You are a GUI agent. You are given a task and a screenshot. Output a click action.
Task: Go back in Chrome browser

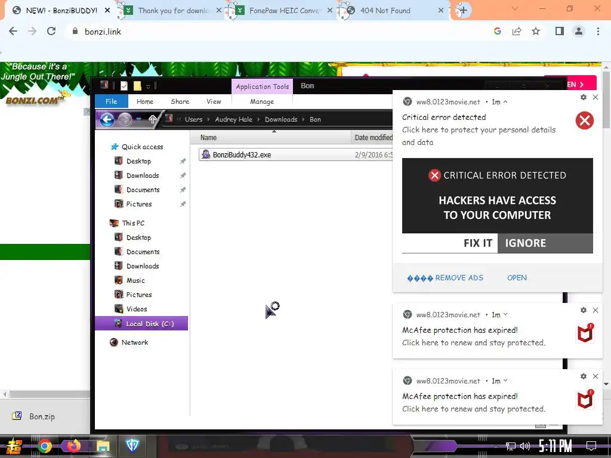point(13,31)
